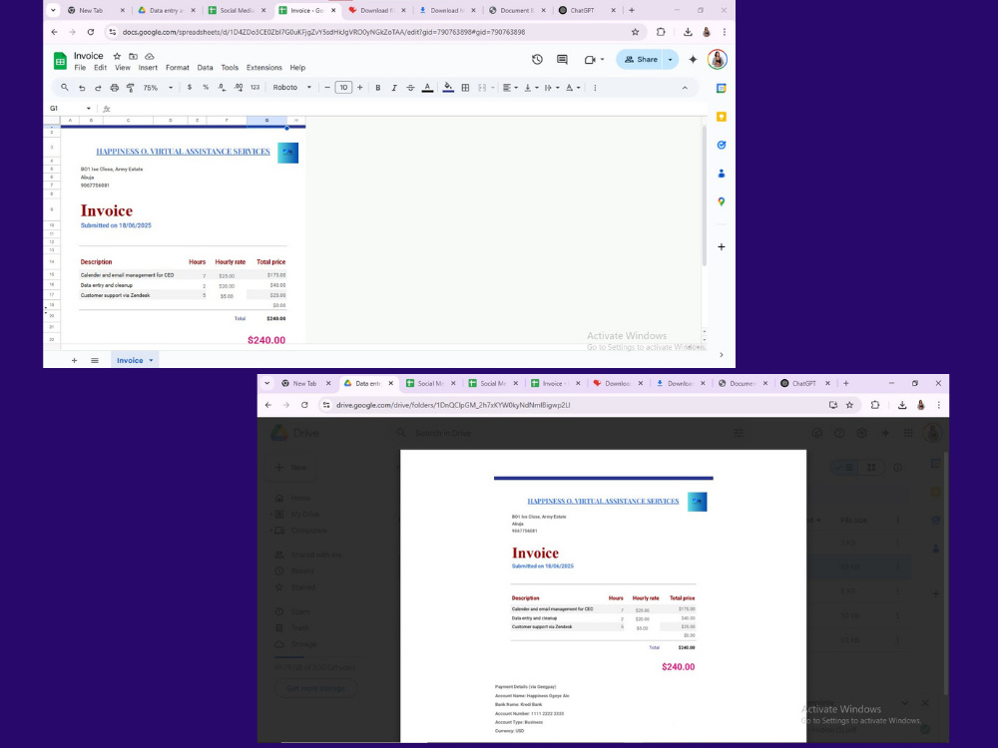The height and width of the screenshot is (748, 998).
Task: Toggle bold formatting
Action: coord(378,88)
